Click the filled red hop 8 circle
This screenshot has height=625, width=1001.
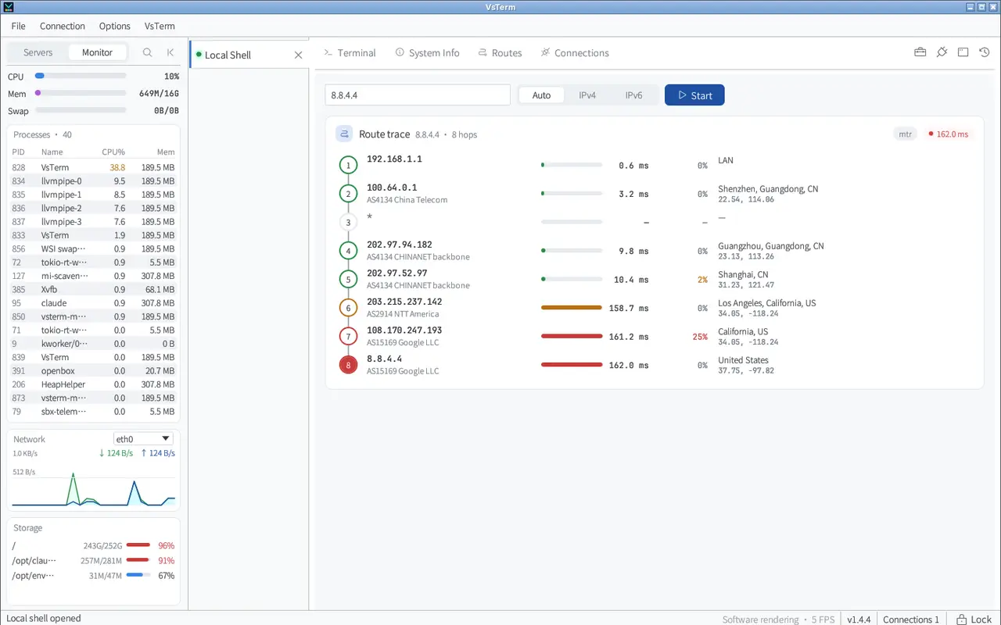(x=348, y=365)
